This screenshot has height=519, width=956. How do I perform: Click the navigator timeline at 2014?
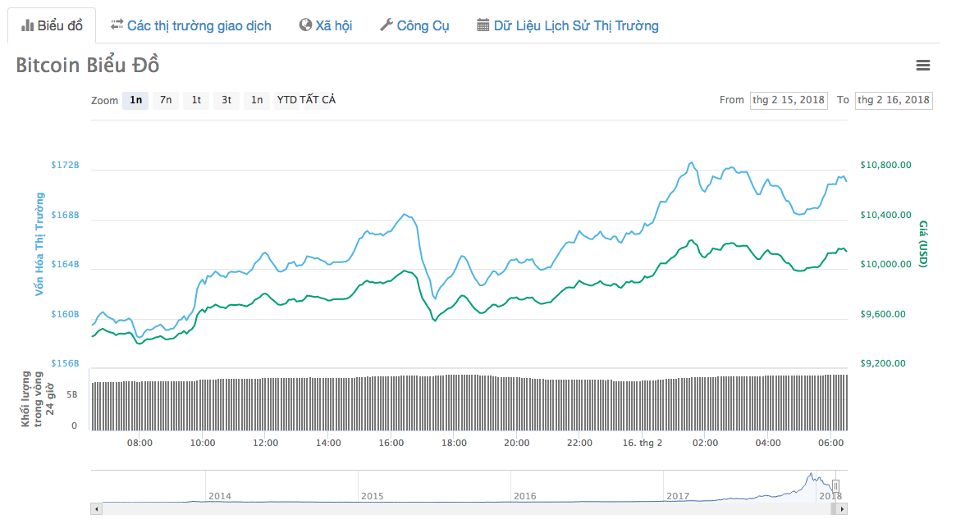pyautogui.click(x=219, y=496)
